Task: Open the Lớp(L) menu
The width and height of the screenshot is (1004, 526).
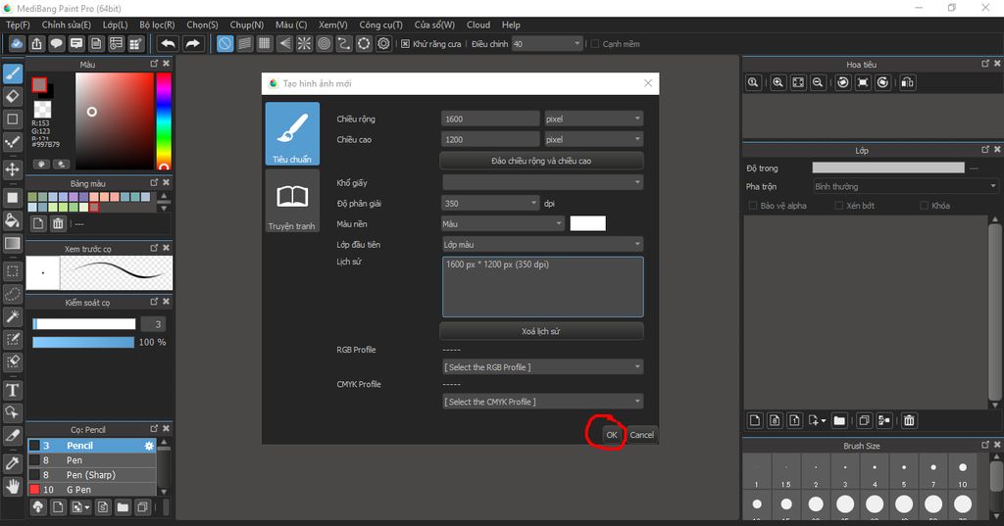Action: coord(116,24)
